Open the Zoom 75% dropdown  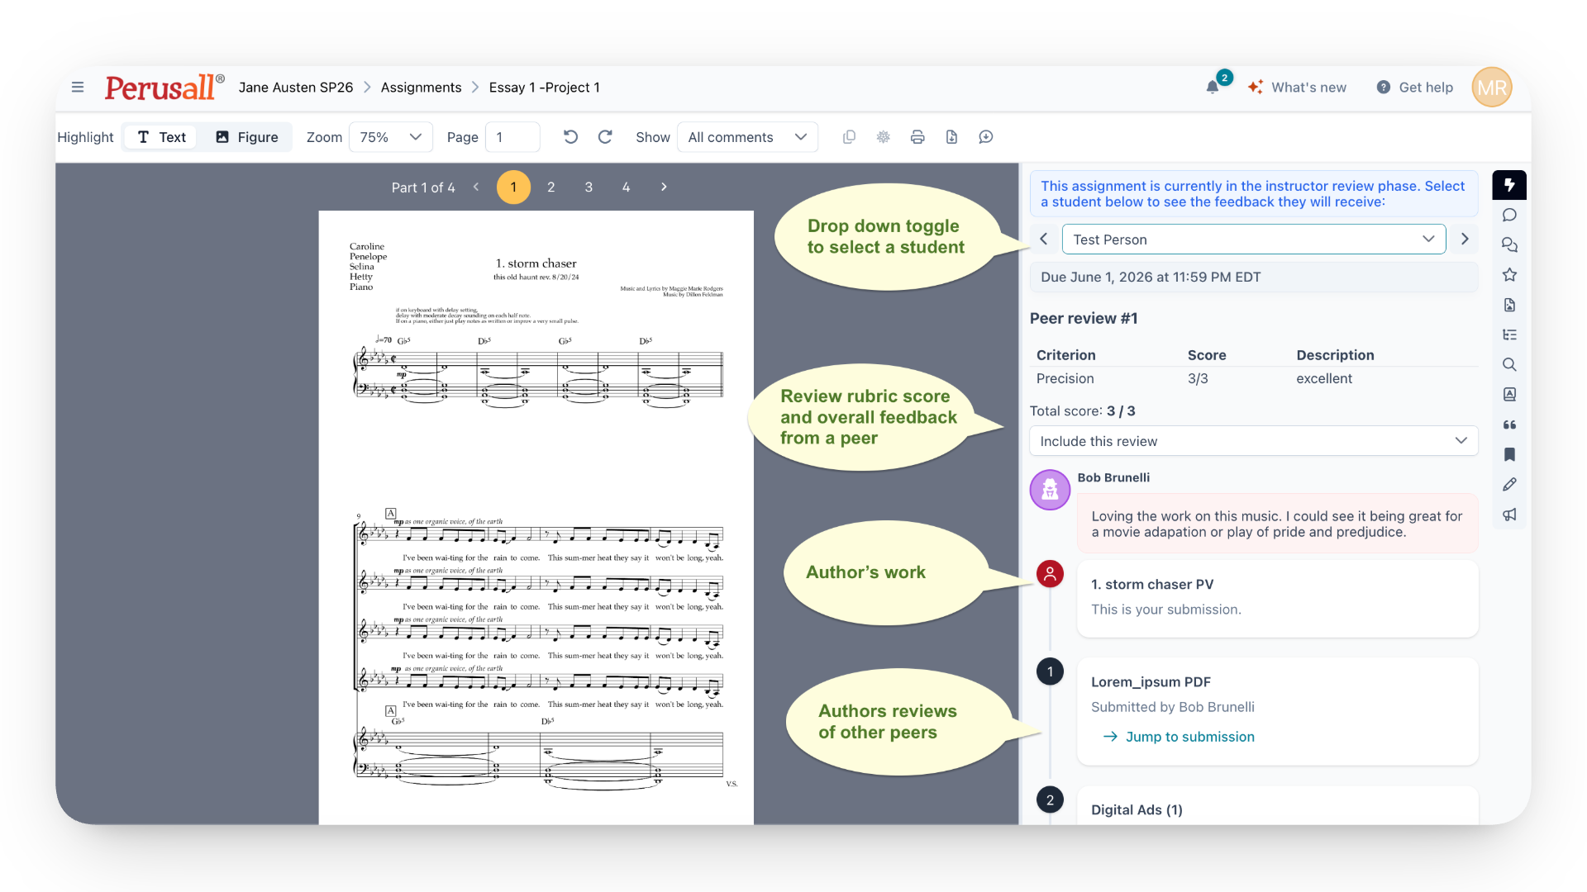392,137
